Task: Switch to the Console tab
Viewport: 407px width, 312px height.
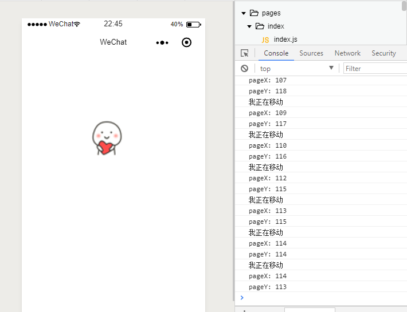Action: point(276,53)
